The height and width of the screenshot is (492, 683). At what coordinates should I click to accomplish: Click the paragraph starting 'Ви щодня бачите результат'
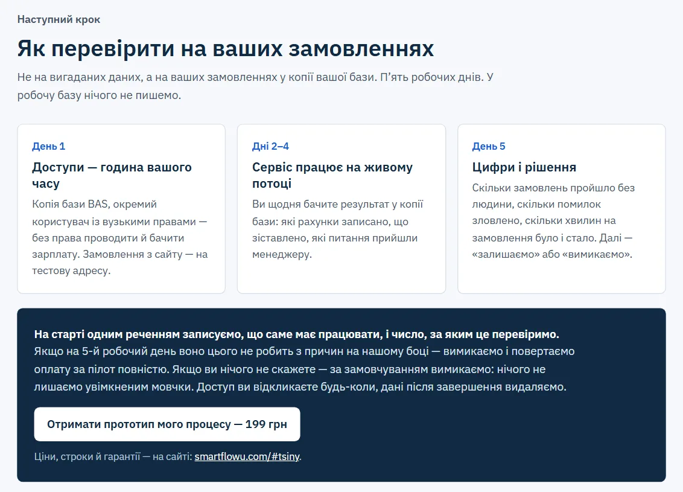(x=338, y=229)
